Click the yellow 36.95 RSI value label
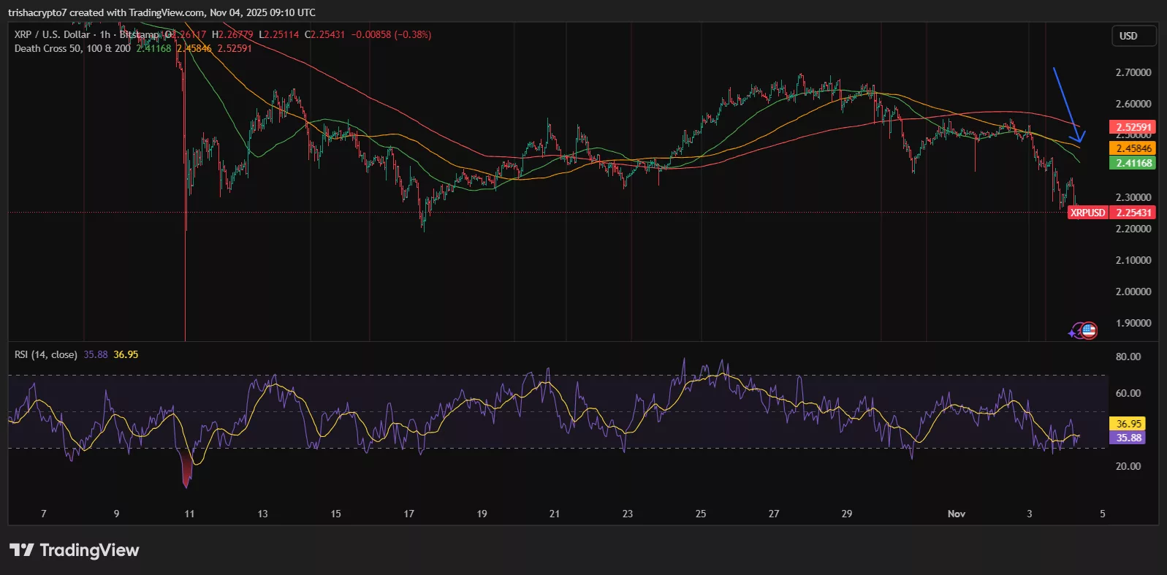The width and height of the screenshot is (1167, 575). tap(1128, 424)
